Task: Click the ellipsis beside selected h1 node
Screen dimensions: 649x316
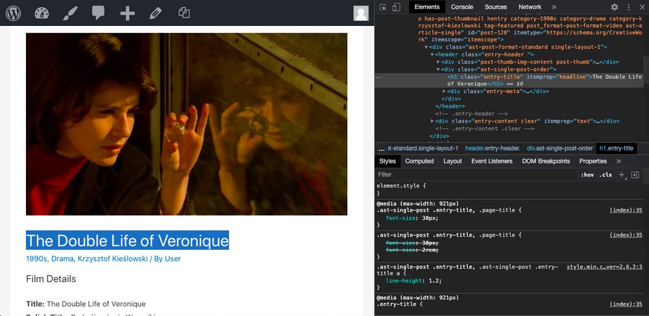Action: tap(378, 77)
